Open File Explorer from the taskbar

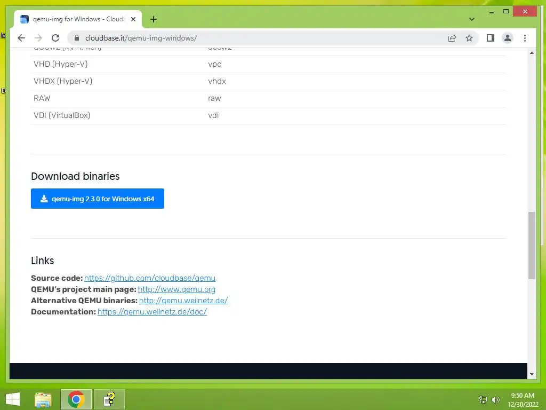coord(43,399)
